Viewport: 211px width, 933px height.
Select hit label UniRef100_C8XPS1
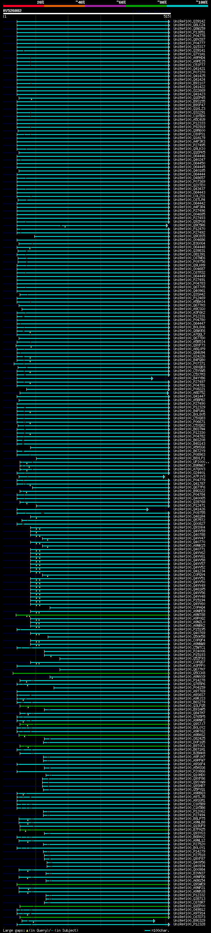pyautogui.click(x=189, y=134)
